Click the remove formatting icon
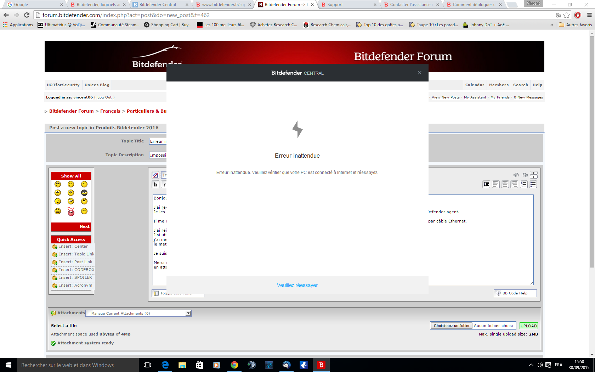This screenshot has width=595, height=372. [155, 175]
